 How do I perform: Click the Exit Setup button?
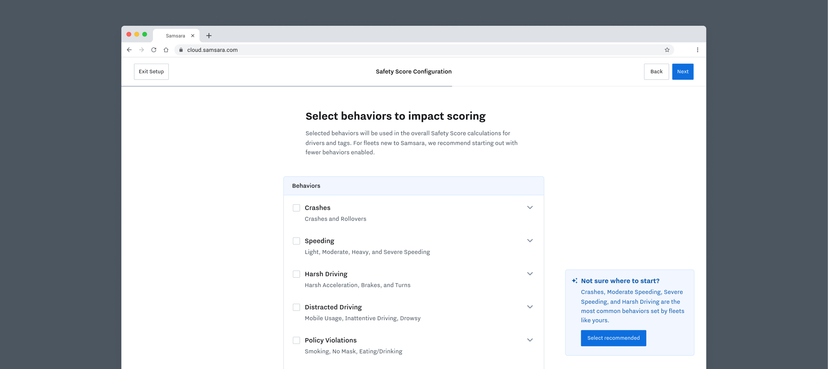point(151,71)
